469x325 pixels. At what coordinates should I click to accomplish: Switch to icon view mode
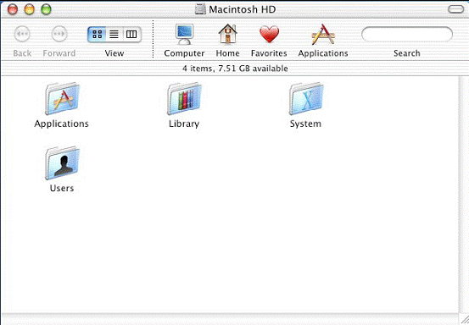pyautogui.click(x=97, y=35)
